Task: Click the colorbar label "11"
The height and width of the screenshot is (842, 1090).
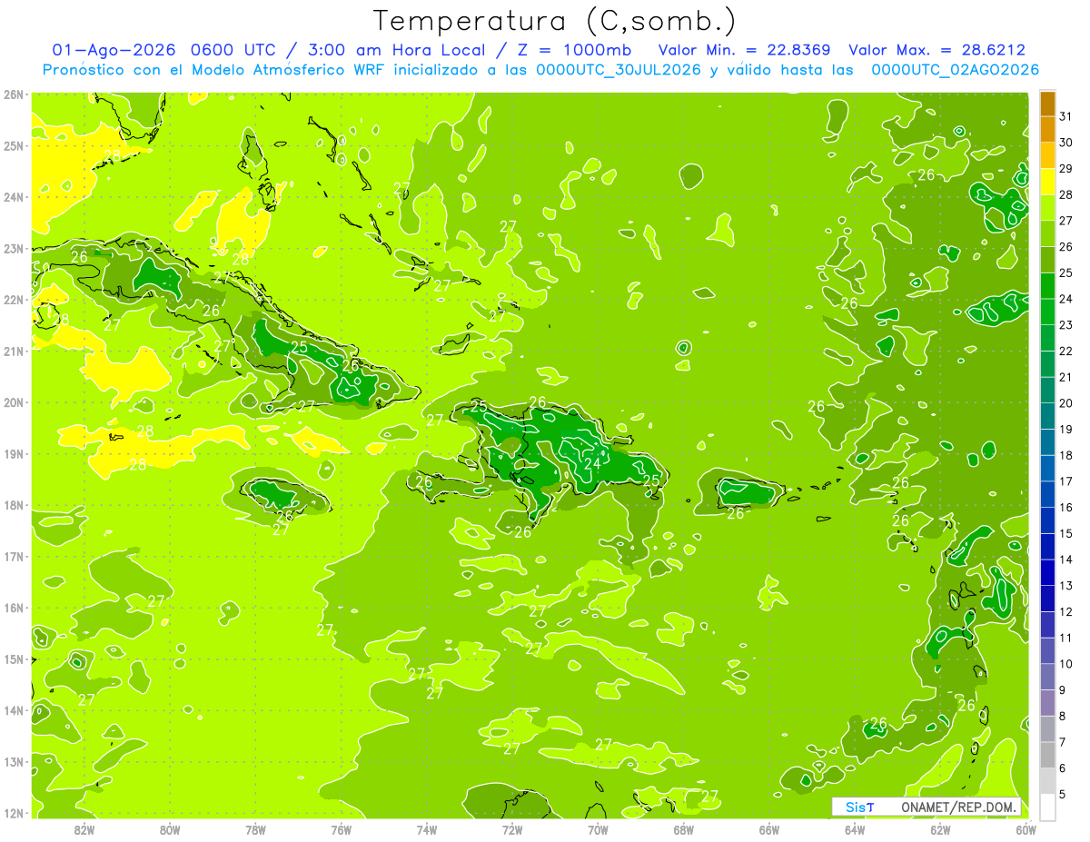Action: click(1065, 638)
